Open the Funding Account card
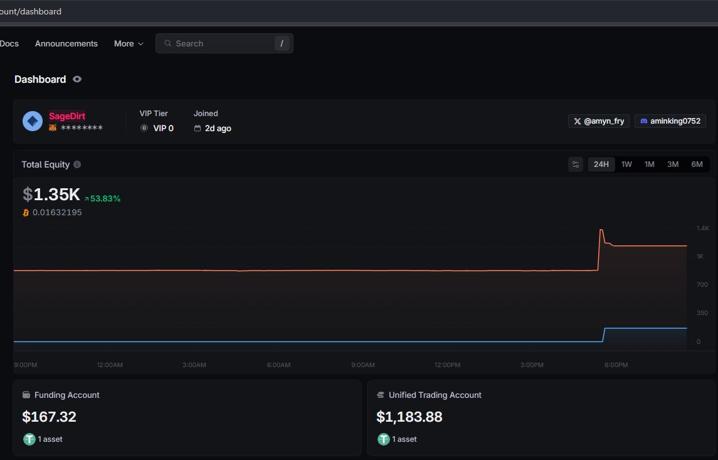Screen dimensions: 718x460 tap(187, 417)
